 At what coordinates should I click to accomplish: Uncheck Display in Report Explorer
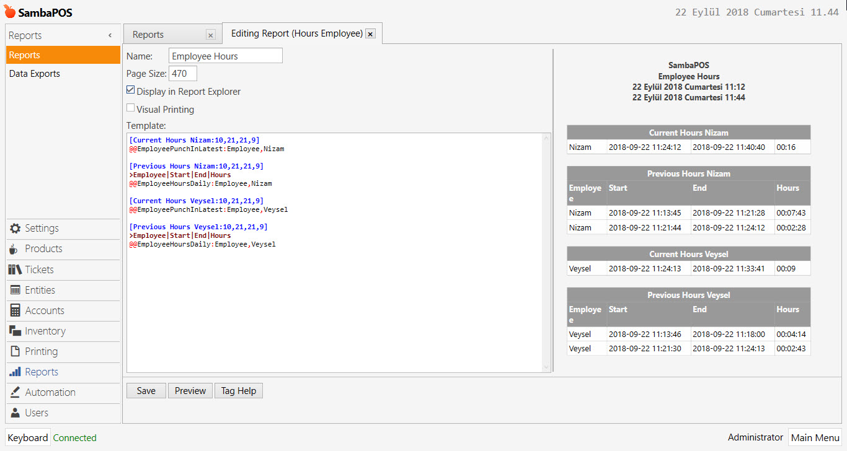tap(131, 89)
